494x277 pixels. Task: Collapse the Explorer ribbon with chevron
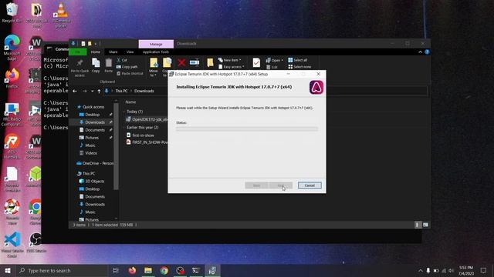[420, 52]
